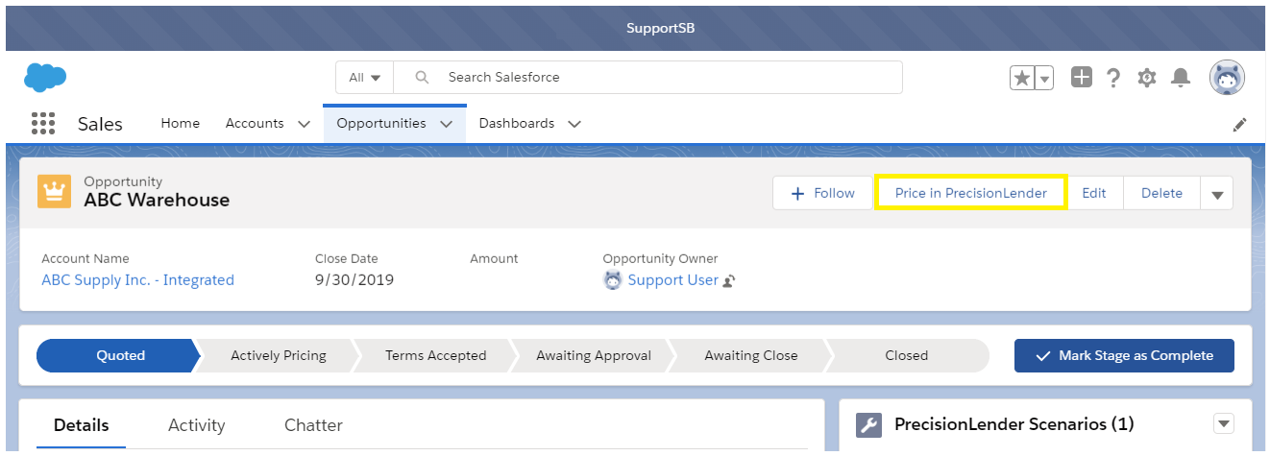Select the Awaiting Close stage
Screen dimensions: 1270x456
(x=751, y=355)
